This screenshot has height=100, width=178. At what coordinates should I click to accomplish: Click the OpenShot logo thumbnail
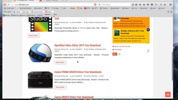click(x=40, y=53)
